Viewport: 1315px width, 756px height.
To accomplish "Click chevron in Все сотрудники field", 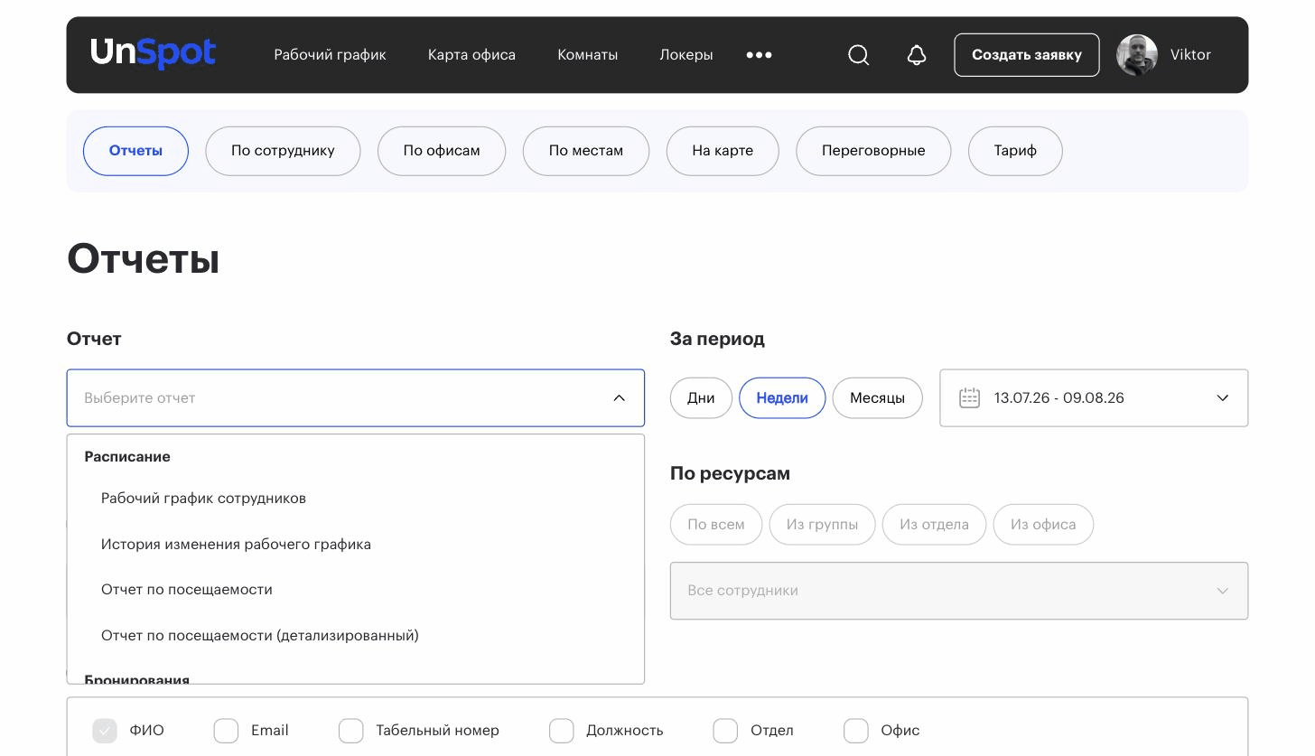I will point(1223,591).
